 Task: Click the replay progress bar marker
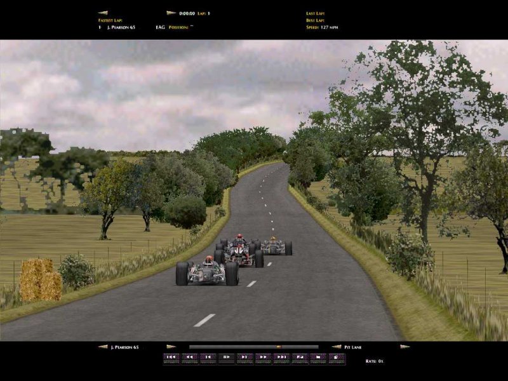pyautogui.click(x=277, y=347)
